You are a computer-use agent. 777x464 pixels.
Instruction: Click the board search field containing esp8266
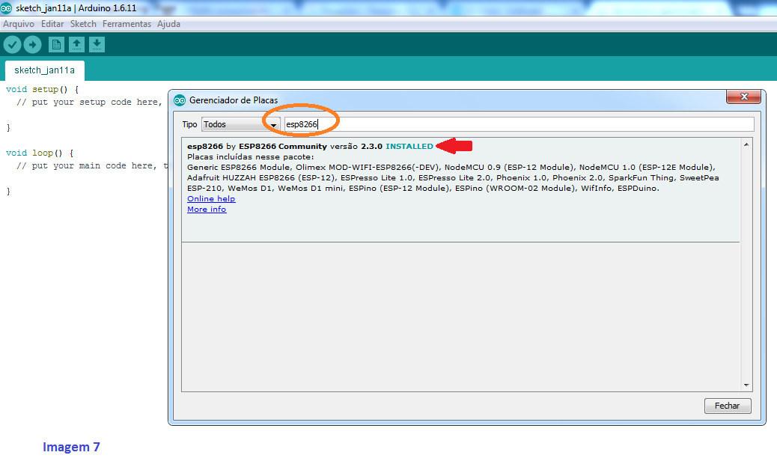519,124
